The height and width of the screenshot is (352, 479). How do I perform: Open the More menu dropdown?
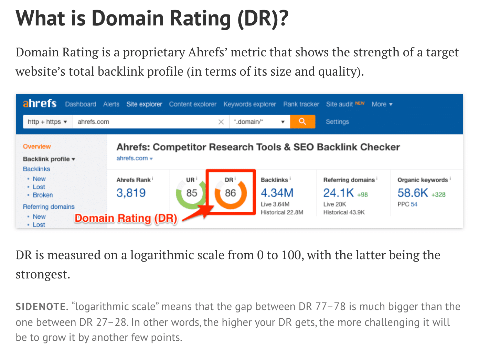(382, 104)
